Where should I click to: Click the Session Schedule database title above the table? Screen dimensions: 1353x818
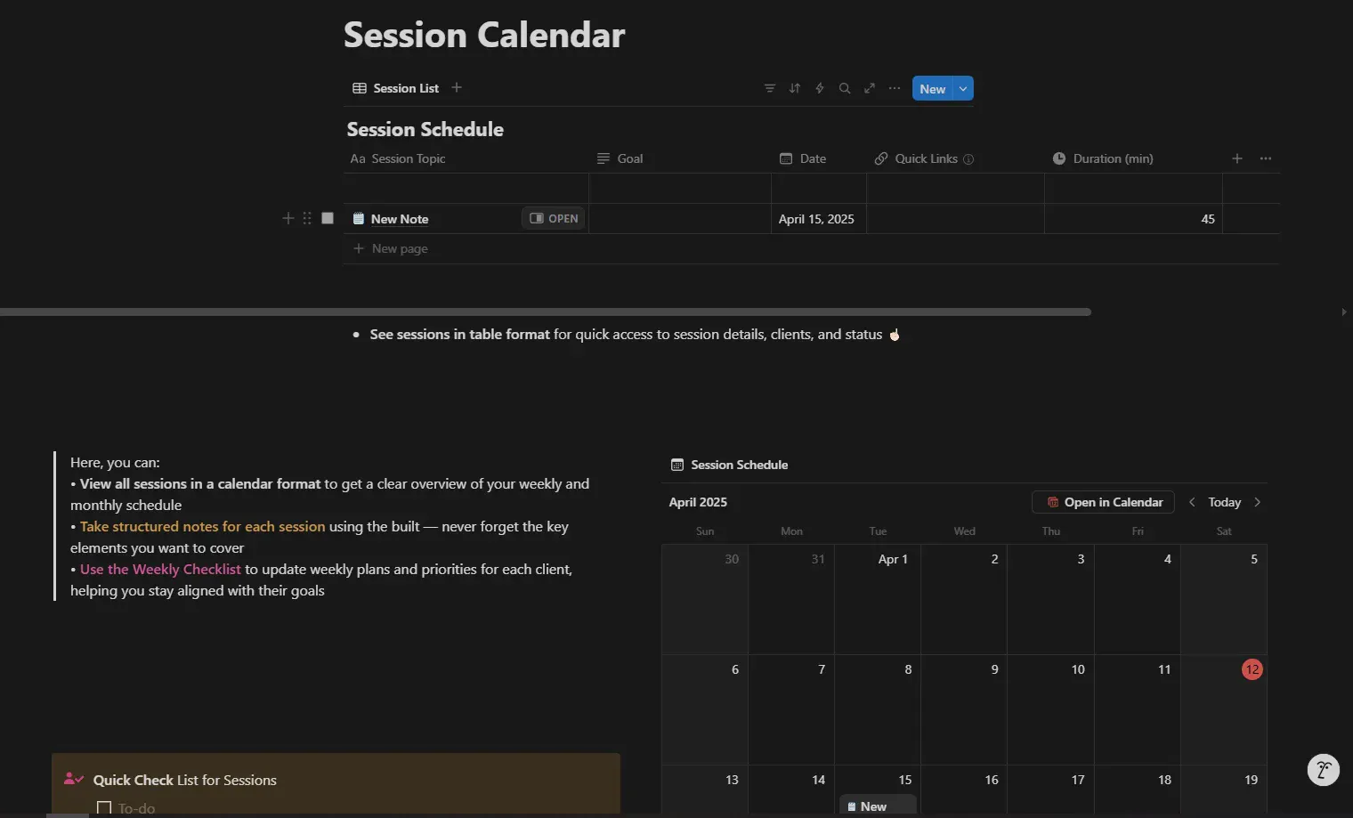(425, 129)
